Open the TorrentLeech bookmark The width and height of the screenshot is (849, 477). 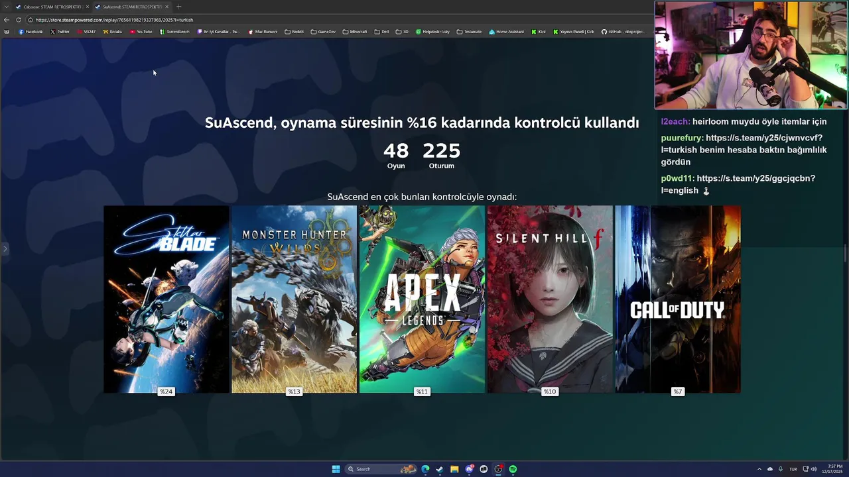pos(174,32)
